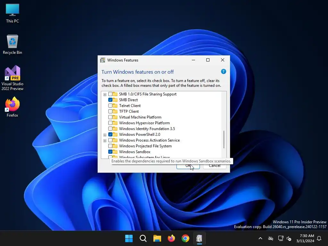Launch Visual Studio 2022 Preview shortcut
This screenshot has width=328, height=246.
coord(12,78)
